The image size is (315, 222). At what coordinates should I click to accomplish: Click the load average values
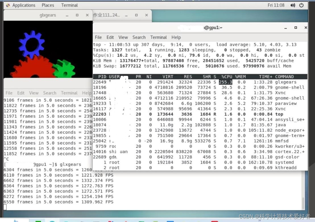coord(275,45)
